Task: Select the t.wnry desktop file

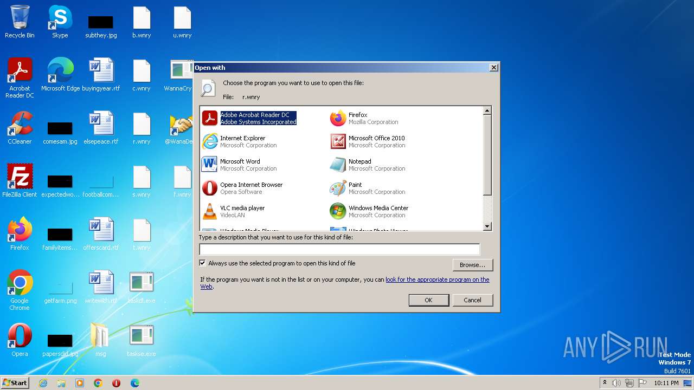Action: (142, 234)
